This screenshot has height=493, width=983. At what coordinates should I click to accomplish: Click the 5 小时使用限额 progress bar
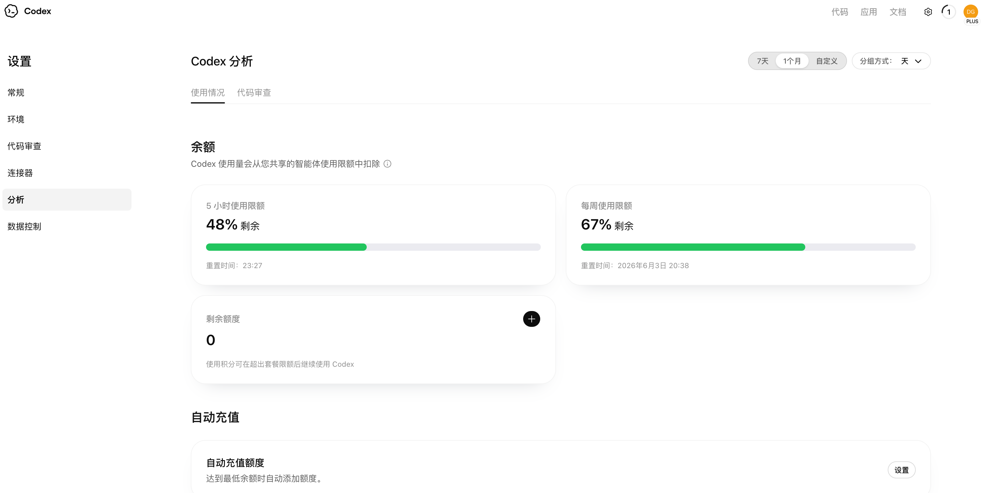(373, 247)
